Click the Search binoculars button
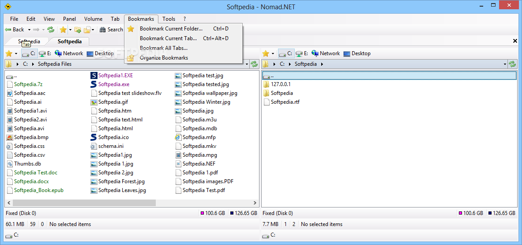This screenshot has height=245, width=522. (x=112, y=30)
